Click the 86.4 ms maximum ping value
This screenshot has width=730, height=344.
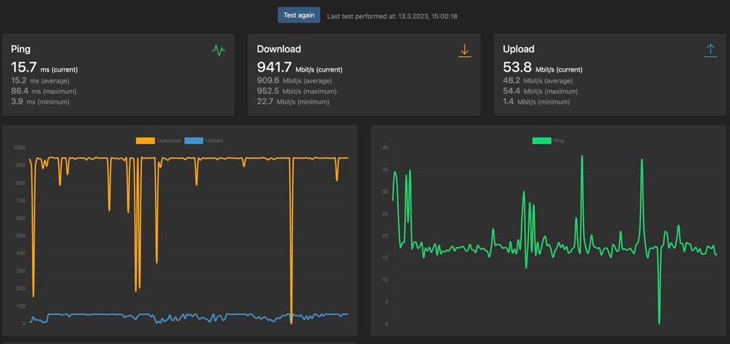[43, 91]
